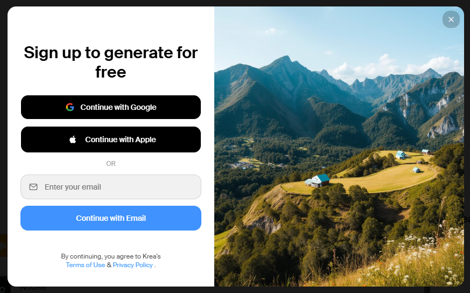This screenshot has height=293, width=470.
Task: Click the yellow icon at the left edge
Action: point(3,246)
